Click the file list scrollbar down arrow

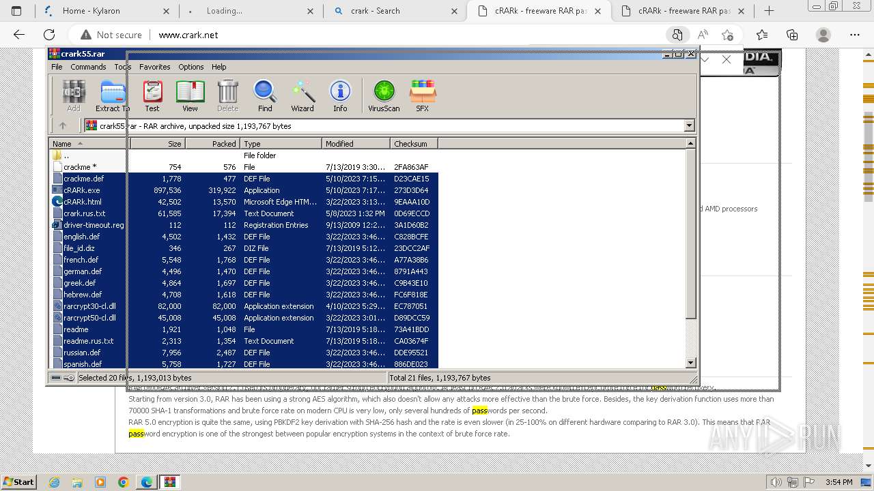(x=690, y=363)
